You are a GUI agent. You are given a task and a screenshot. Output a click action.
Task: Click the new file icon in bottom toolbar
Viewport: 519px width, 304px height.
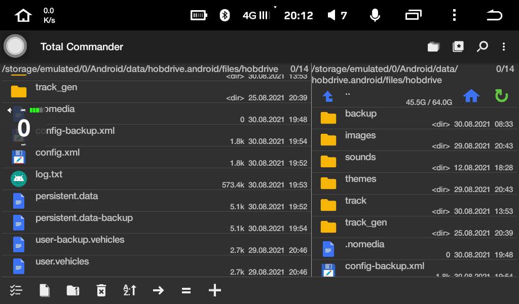click(45, 290)
